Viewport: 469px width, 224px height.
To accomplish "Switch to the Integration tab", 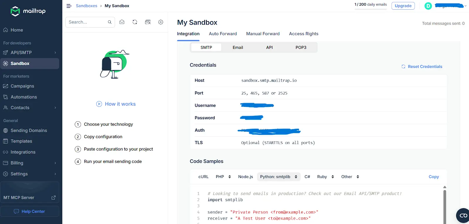I will pyautogui.click(x=188, y=34).
